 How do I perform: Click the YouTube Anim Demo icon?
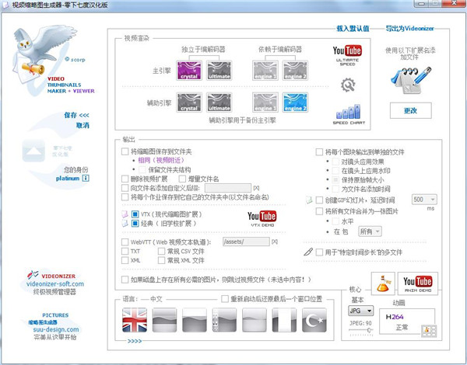(416, 284)
